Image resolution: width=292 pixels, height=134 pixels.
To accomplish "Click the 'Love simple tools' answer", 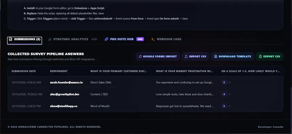I will click(185, 94).
